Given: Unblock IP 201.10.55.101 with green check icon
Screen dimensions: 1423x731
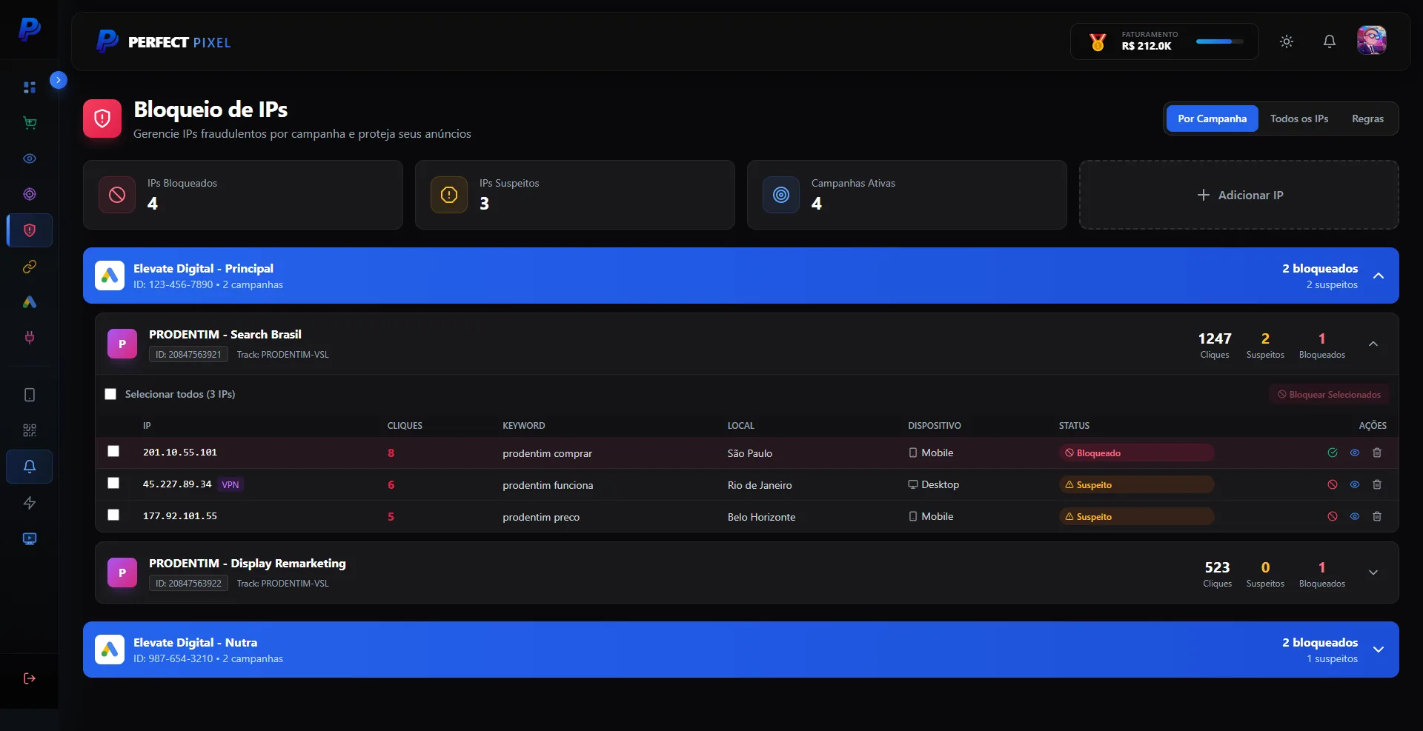Looking at the screenshot, I should point(1333,453).
